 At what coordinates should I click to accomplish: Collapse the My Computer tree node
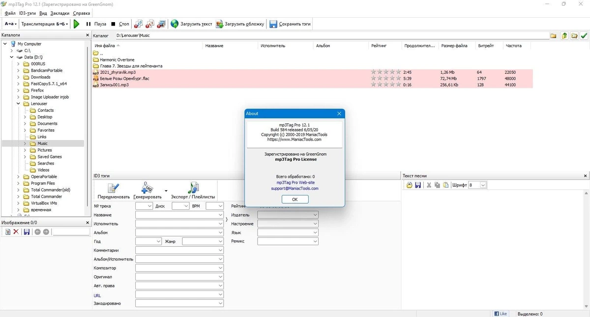click(x=5, y=44)
